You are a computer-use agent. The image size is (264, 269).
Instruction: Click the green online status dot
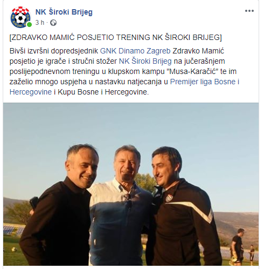pos(29,24)
